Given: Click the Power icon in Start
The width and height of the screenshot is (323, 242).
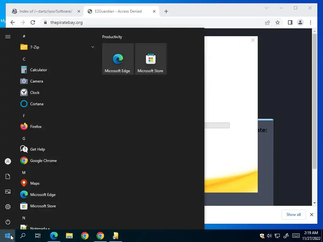Looking at the screenshot, I should [x=8, y=222].
